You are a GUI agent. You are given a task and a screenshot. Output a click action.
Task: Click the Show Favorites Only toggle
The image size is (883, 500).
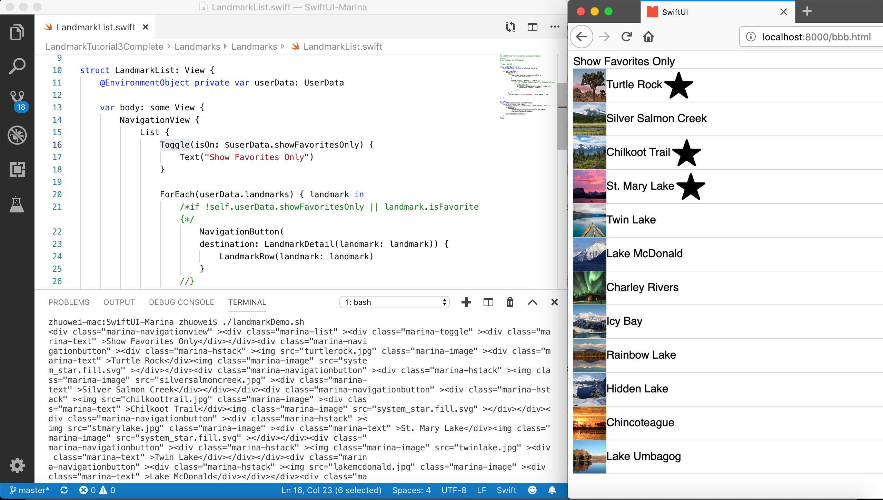pos(624,61)
